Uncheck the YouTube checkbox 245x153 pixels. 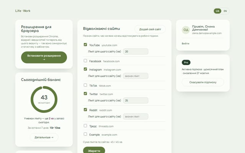(85, 45)
